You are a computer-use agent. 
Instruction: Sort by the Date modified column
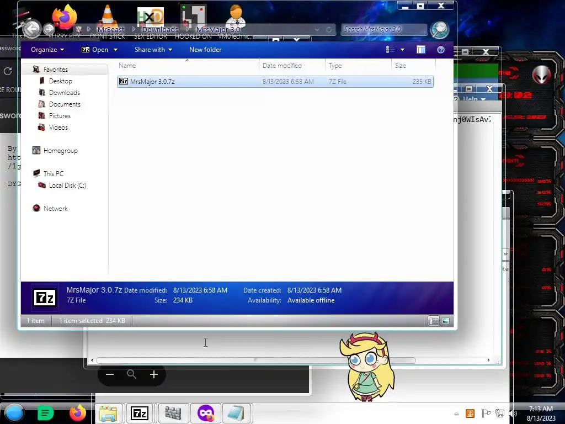292,66
